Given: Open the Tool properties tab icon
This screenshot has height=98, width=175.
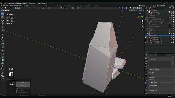Looking at the screenshot, I should tap(146, 58).
